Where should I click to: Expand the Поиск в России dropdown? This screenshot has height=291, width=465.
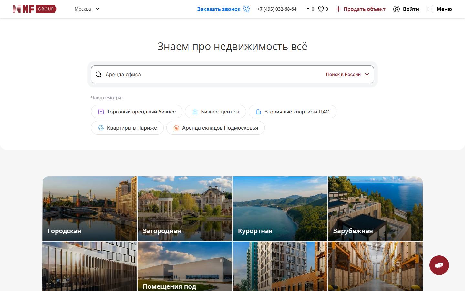347,74
